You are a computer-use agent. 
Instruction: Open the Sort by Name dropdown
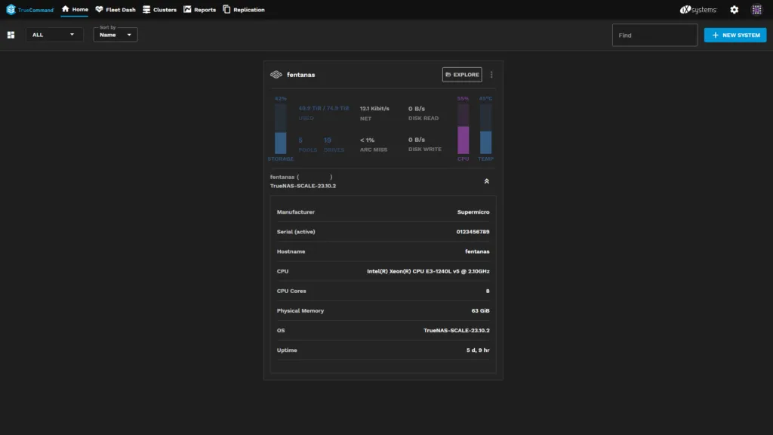(115, 36)
